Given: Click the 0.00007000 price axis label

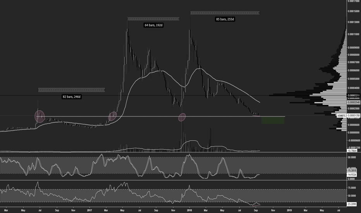Looking at the screenshot, I should pos(354,62).
